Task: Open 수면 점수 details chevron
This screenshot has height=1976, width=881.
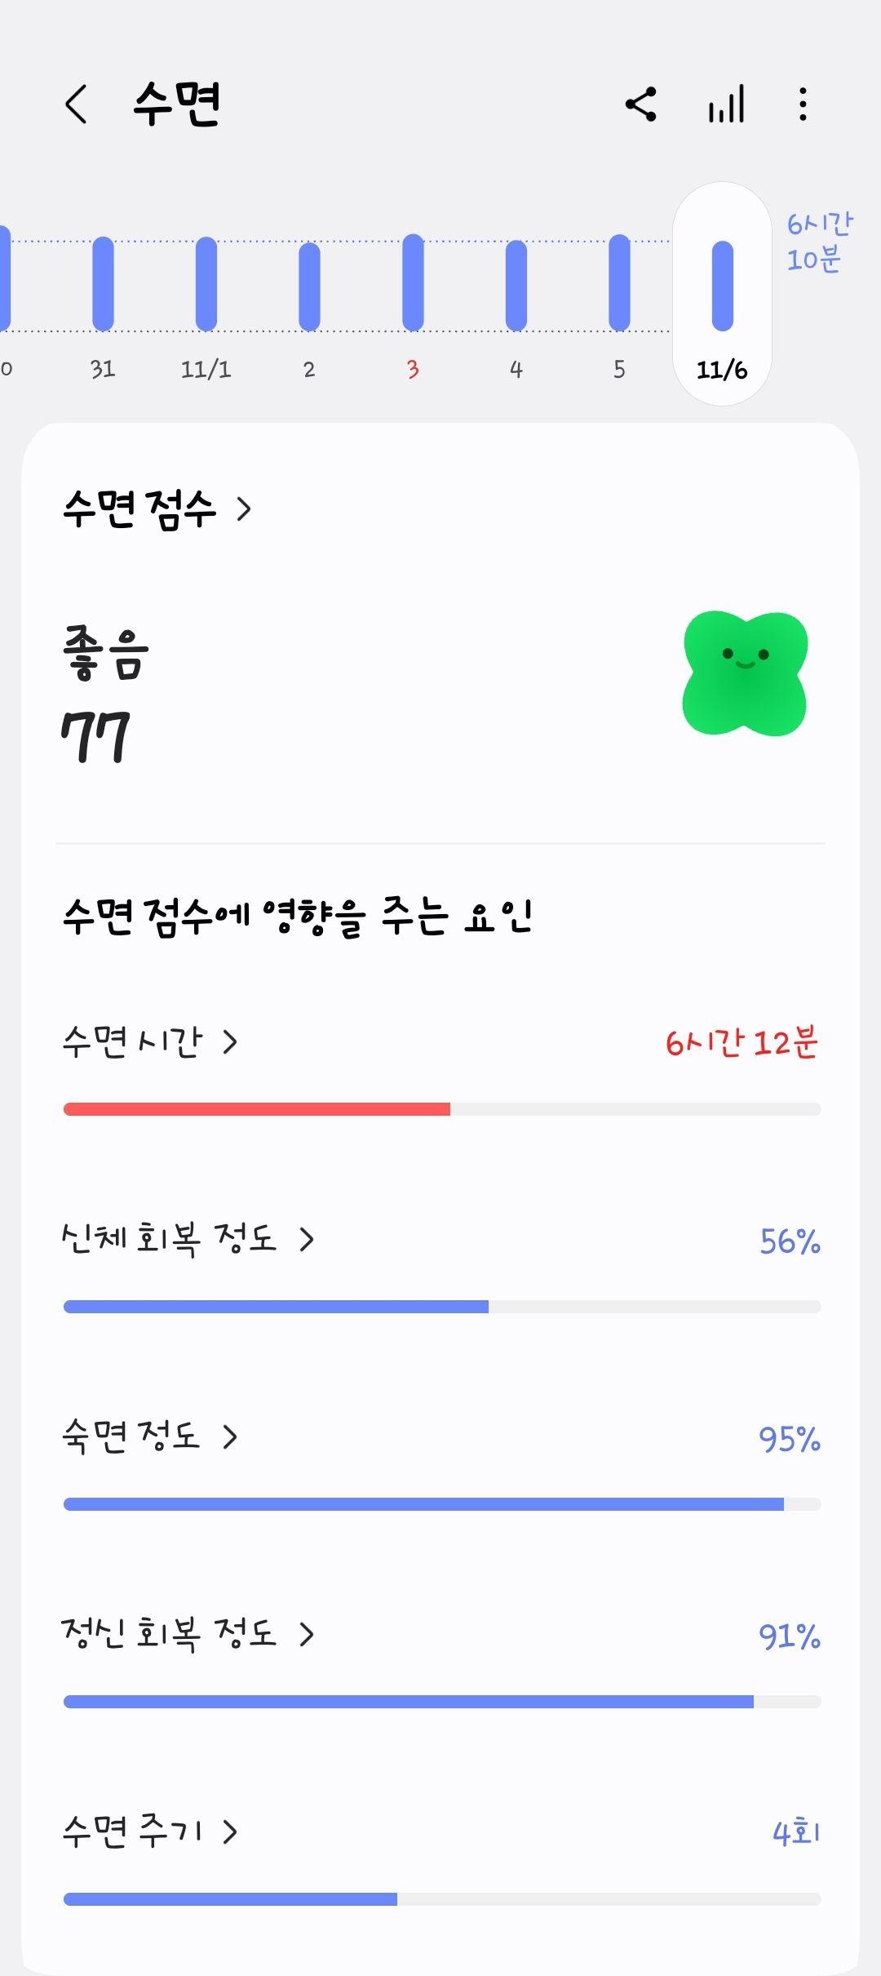Action: click(244, 509)
